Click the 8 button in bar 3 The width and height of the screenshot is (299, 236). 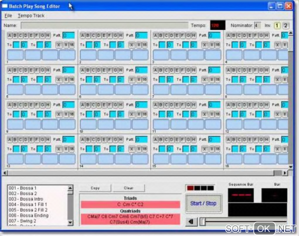(x=212, y=45)
